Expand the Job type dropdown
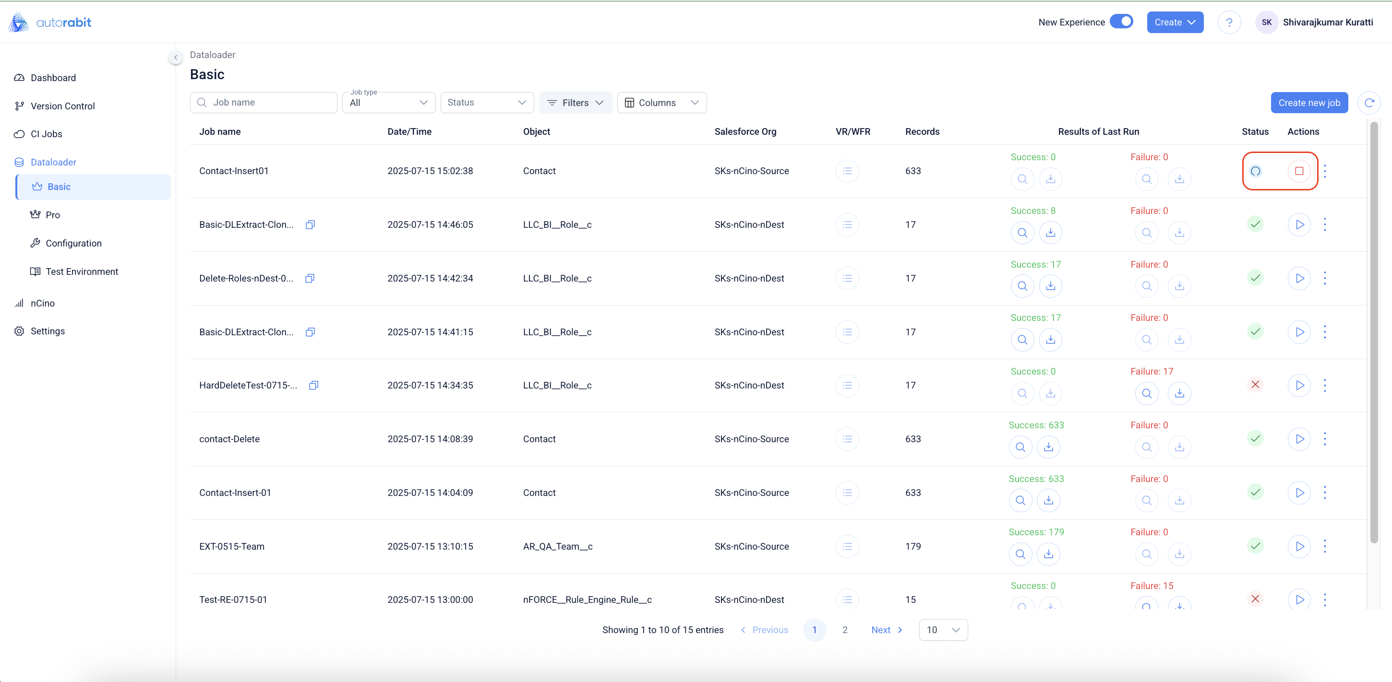 click(x=388, y=103)
